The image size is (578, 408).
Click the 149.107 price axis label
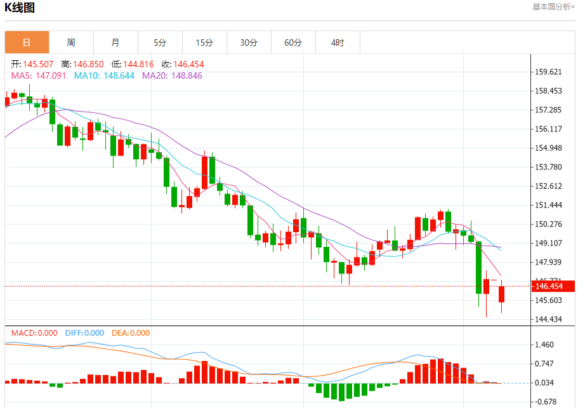549,243
